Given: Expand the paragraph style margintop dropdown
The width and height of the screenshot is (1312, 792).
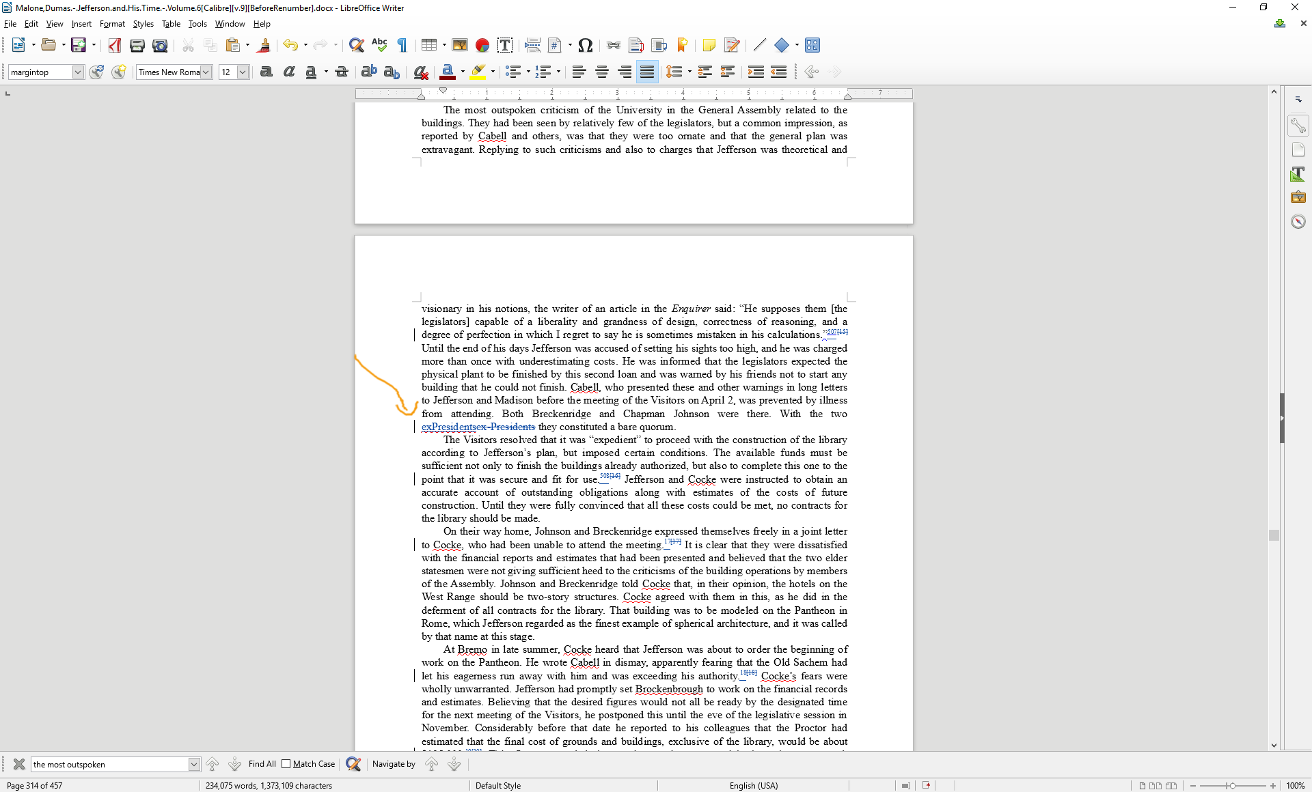Looking at the screenshot, I should (x=78, y=72).
